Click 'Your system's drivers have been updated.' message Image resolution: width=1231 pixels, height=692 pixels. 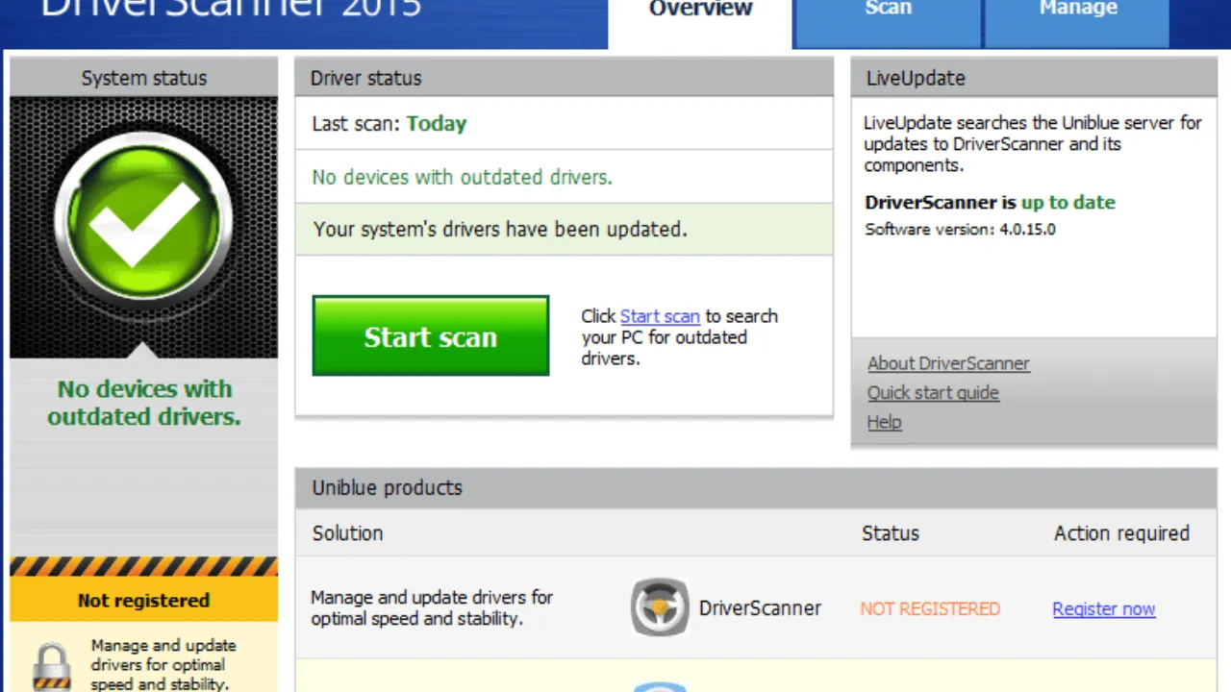pyautogui.click(x=500, y=230)
